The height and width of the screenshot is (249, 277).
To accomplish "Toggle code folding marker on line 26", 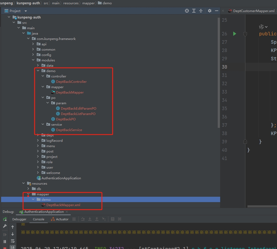I will (x=245, y=34).
